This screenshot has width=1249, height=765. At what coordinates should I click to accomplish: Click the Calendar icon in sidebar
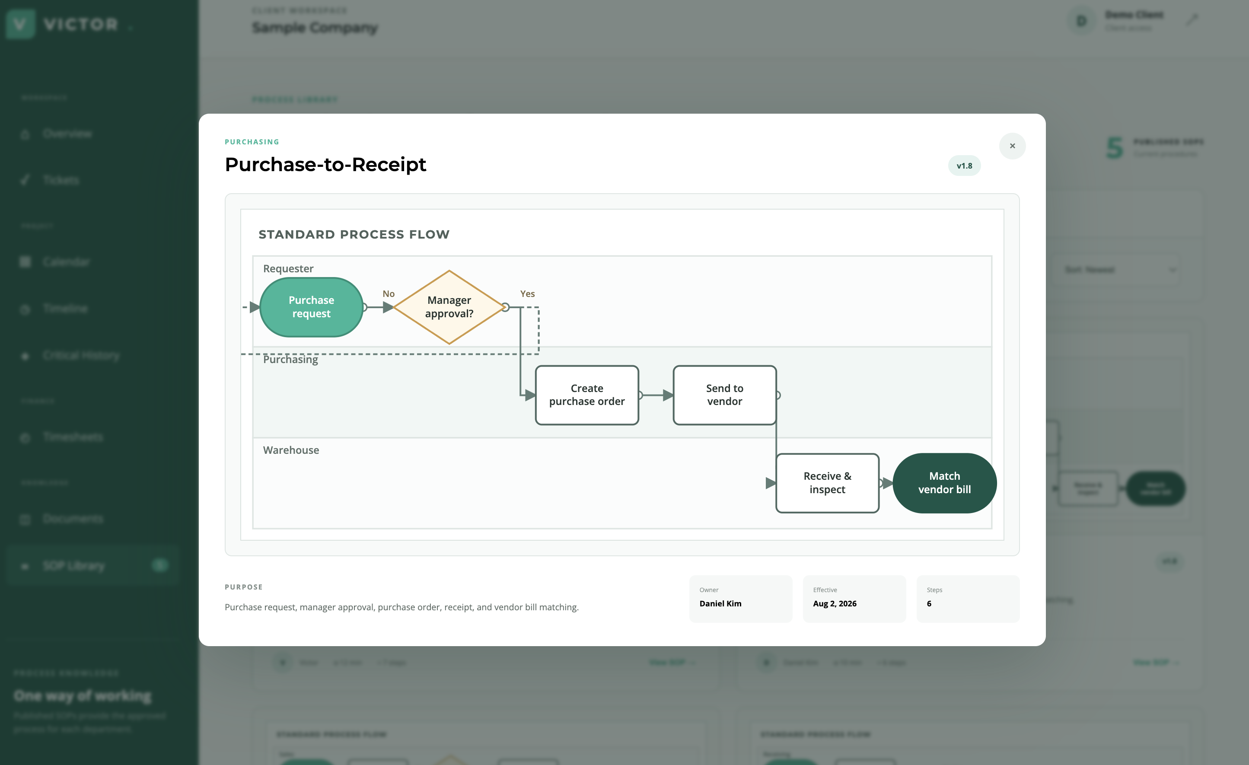pyautogui.click(x=25, y=262)
